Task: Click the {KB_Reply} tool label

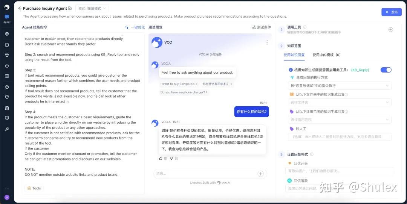Action: point(360,70)
